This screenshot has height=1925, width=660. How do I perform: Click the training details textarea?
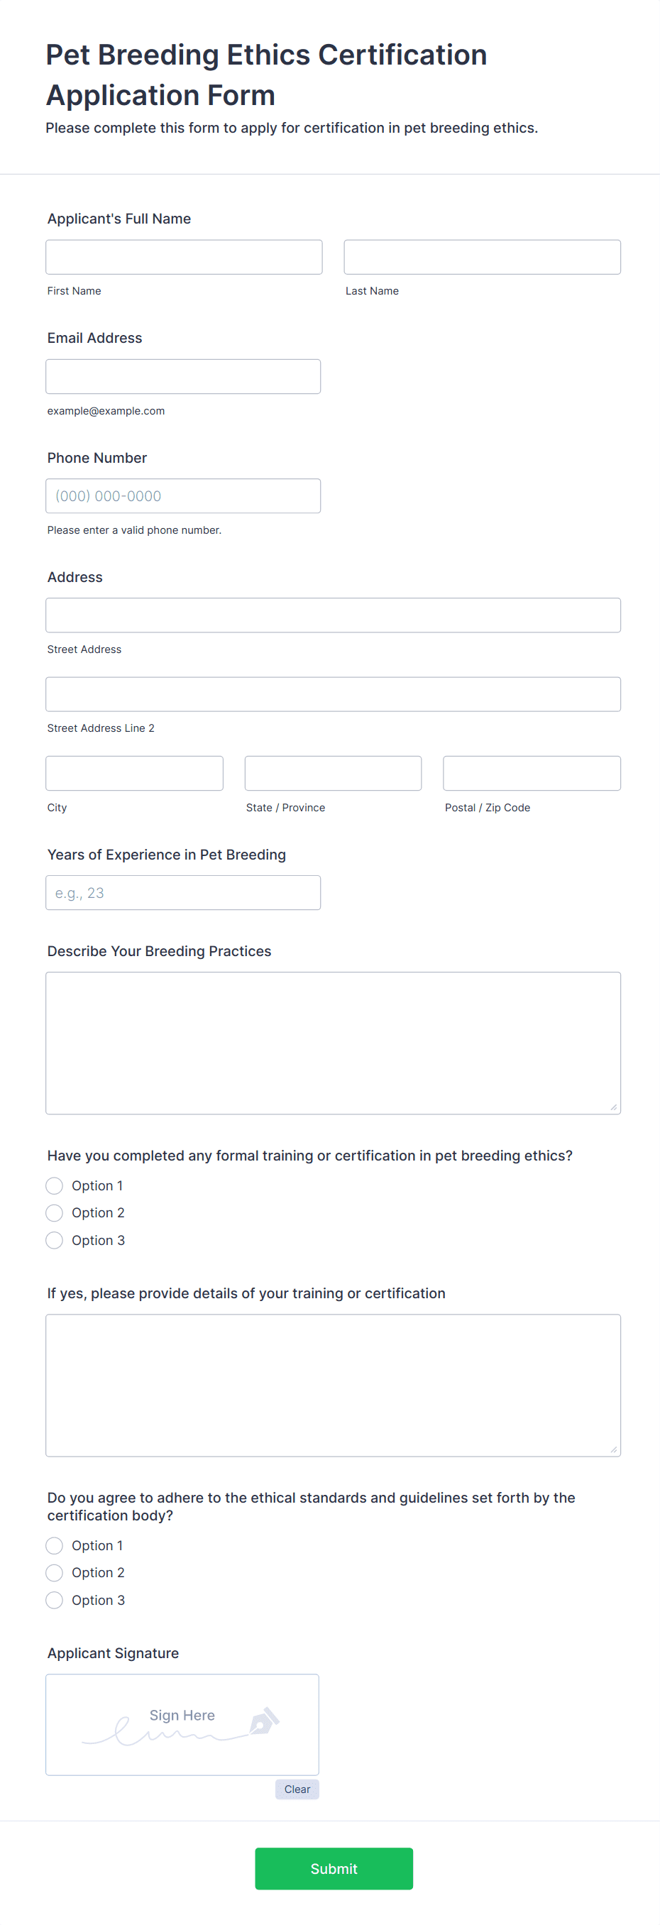333,1385
